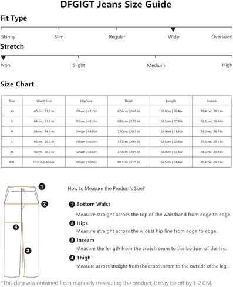Click the Skinny label on the Fit Type scale
Screen dimensions: 233x287
[x=8, y=37]
